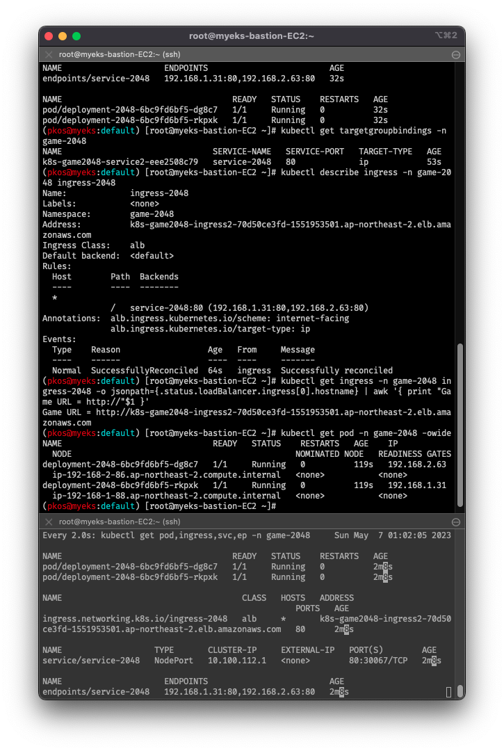This screenshot has height=751, width=504.
Task: Click pod/deployment-2048-6bc9fd6bf5-dg8c7 in watch pane
Action: (x=130, y=567)
